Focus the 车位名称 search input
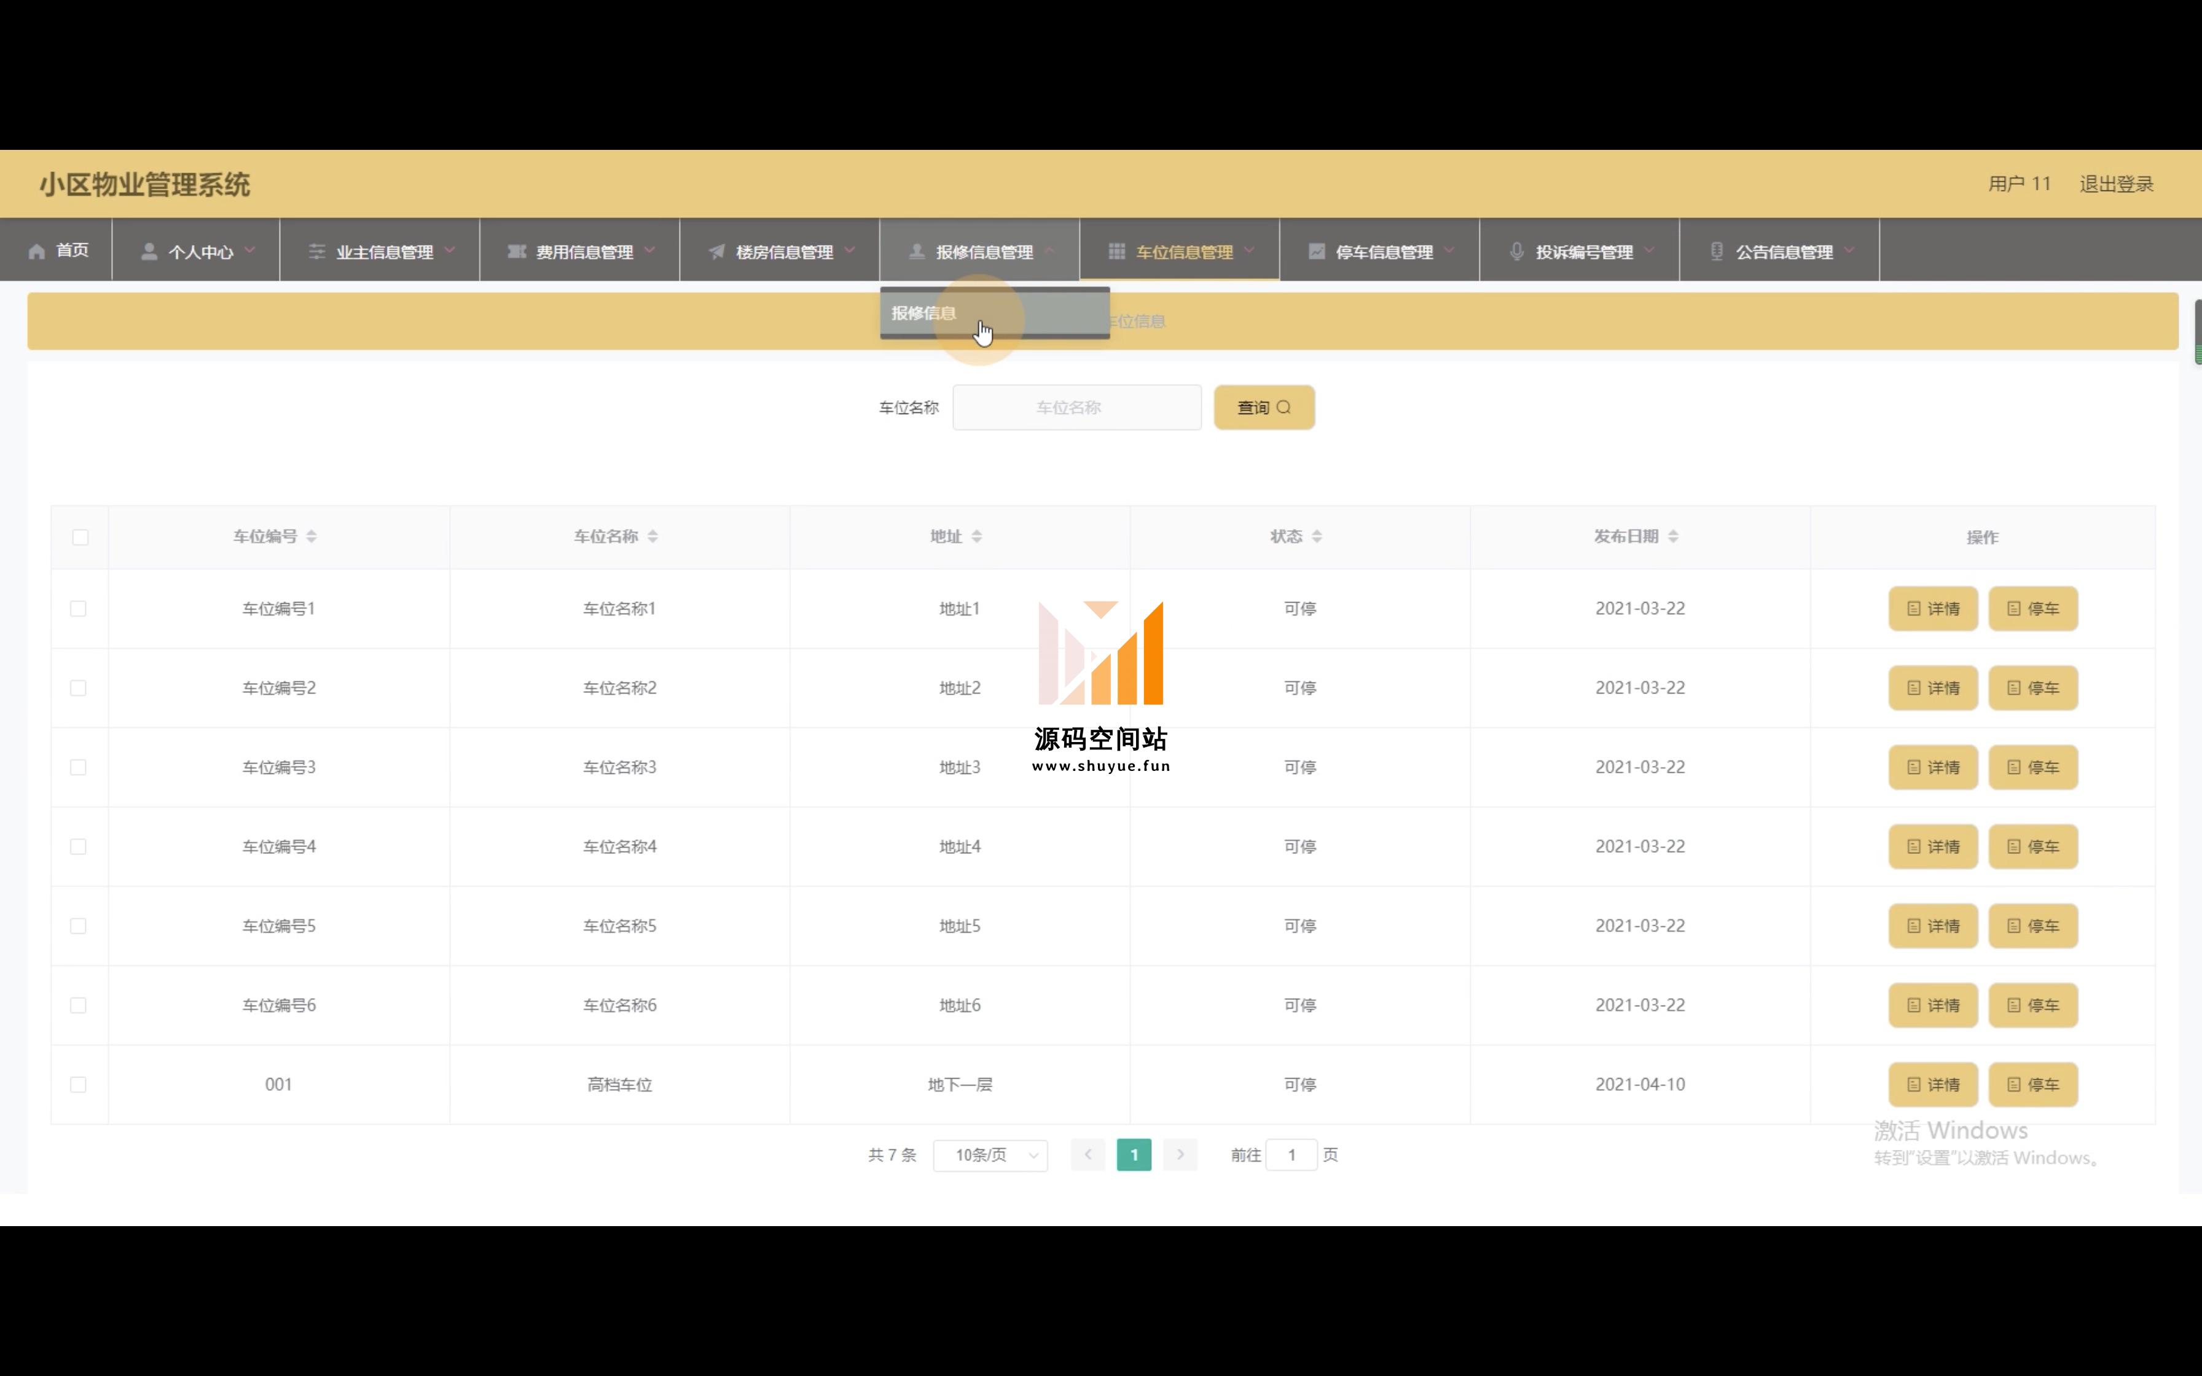The width and height of the screenshot is (2202, 1376). click(1076, 408)
